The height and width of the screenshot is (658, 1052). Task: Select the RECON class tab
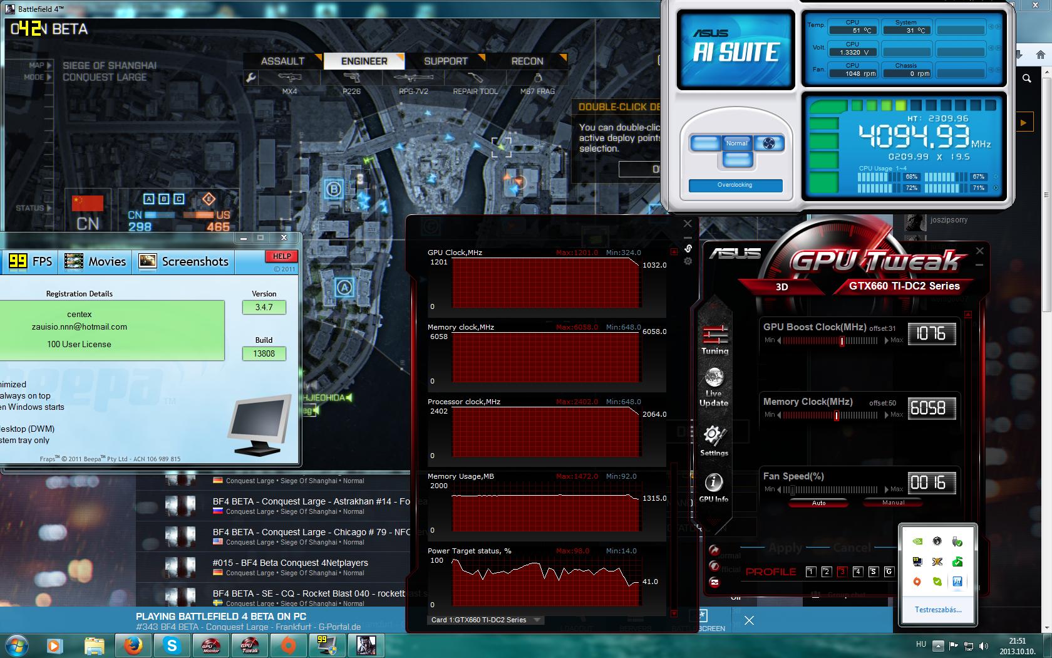527,61
